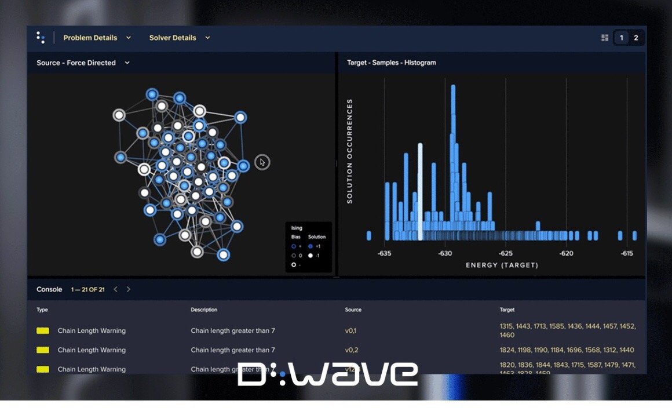Image resolution: width=672 pixels, height=415 pixels.
Task: Click source value v0,2
Action: [x=352, y=350]
